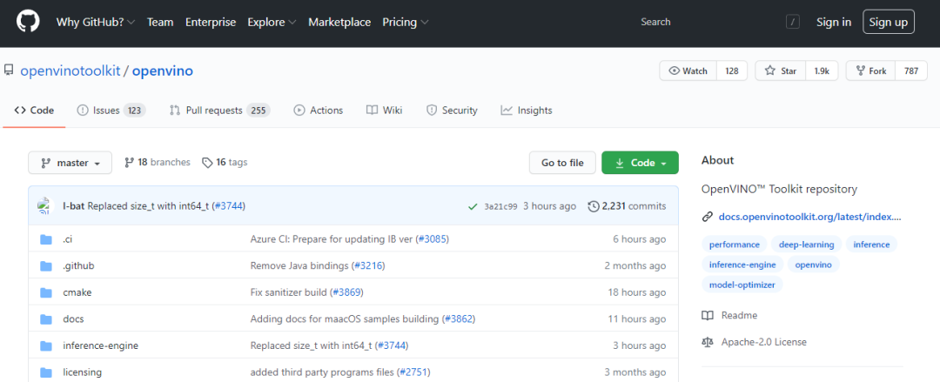Click the openvino topic tag
940x382 pixels.
814,265
